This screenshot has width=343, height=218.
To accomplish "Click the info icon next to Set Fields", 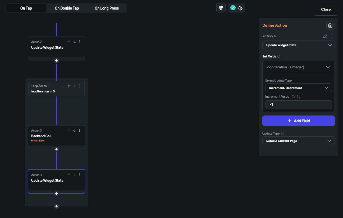I will [279, 56].
